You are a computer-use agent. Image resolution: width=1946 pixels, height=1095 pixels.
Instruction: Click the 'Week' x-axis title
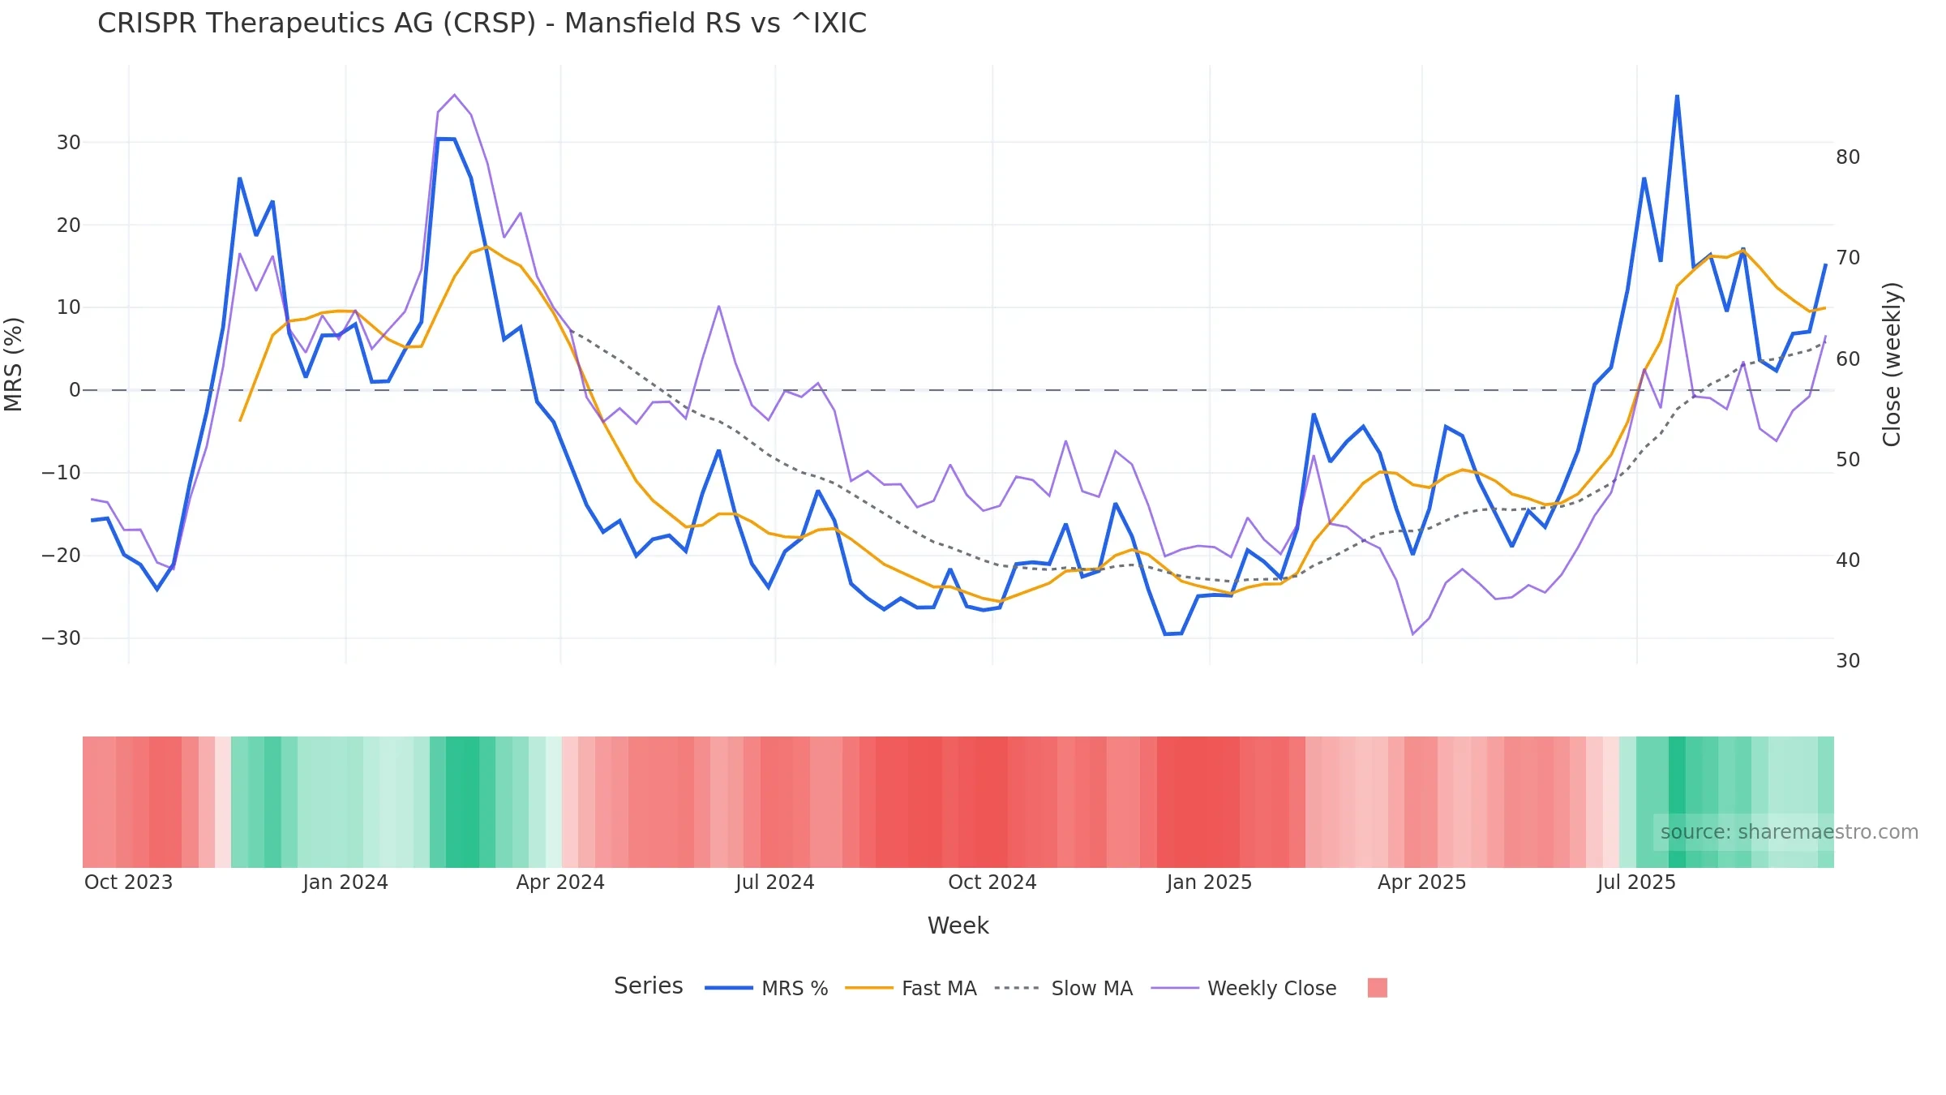[x=958, y=925]
